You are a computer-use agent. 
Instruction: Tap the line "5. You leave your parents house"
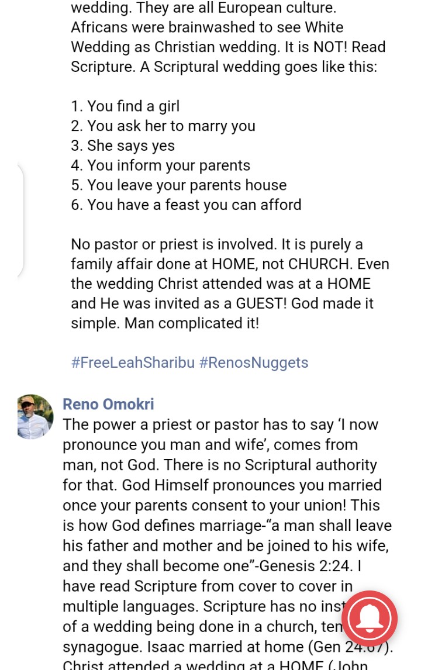(x=178, y=185)
